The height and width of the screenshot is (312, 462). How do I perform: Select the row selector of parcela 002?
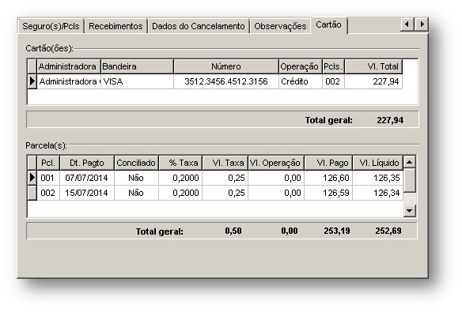(32, 193)
